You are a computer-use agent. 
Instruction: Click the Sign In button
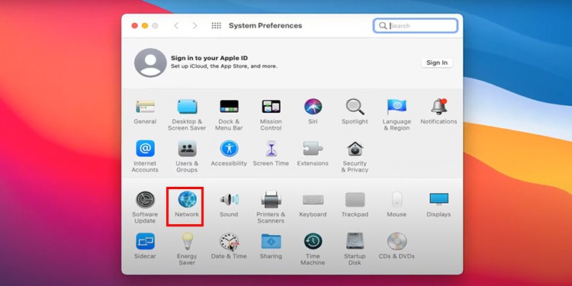click(x=437, y=63)
